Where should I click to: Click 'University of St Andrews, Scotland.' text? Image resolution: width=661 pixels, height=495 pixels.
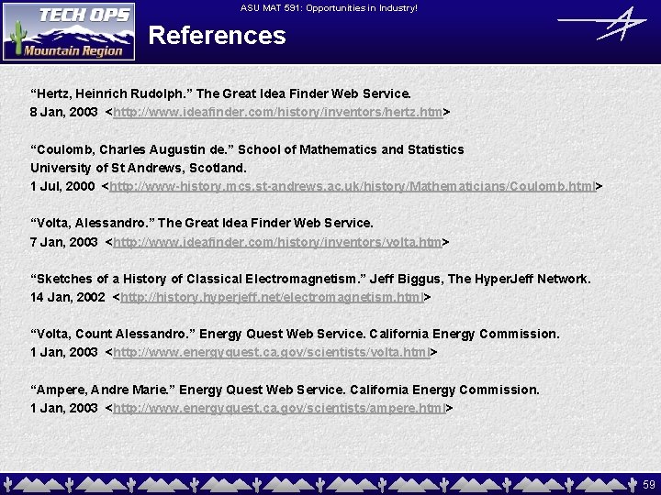tap(139, 168)
